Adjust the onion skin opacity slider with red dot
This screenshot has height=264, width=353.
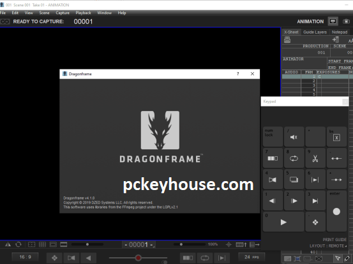139,258
